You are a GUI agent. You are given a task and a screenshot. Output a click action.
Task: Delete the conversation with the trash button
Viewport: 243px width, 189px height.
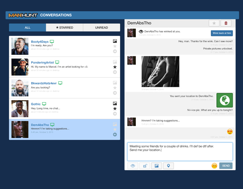[x=226, y=23]
